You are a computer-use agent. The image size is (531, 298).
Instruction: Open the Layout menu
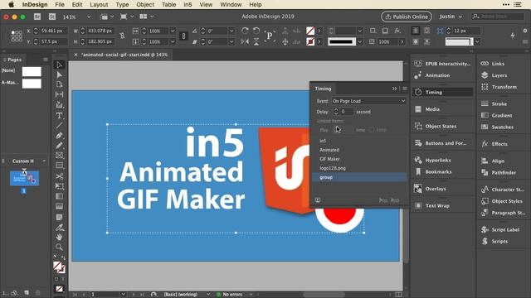click(99, 5)
